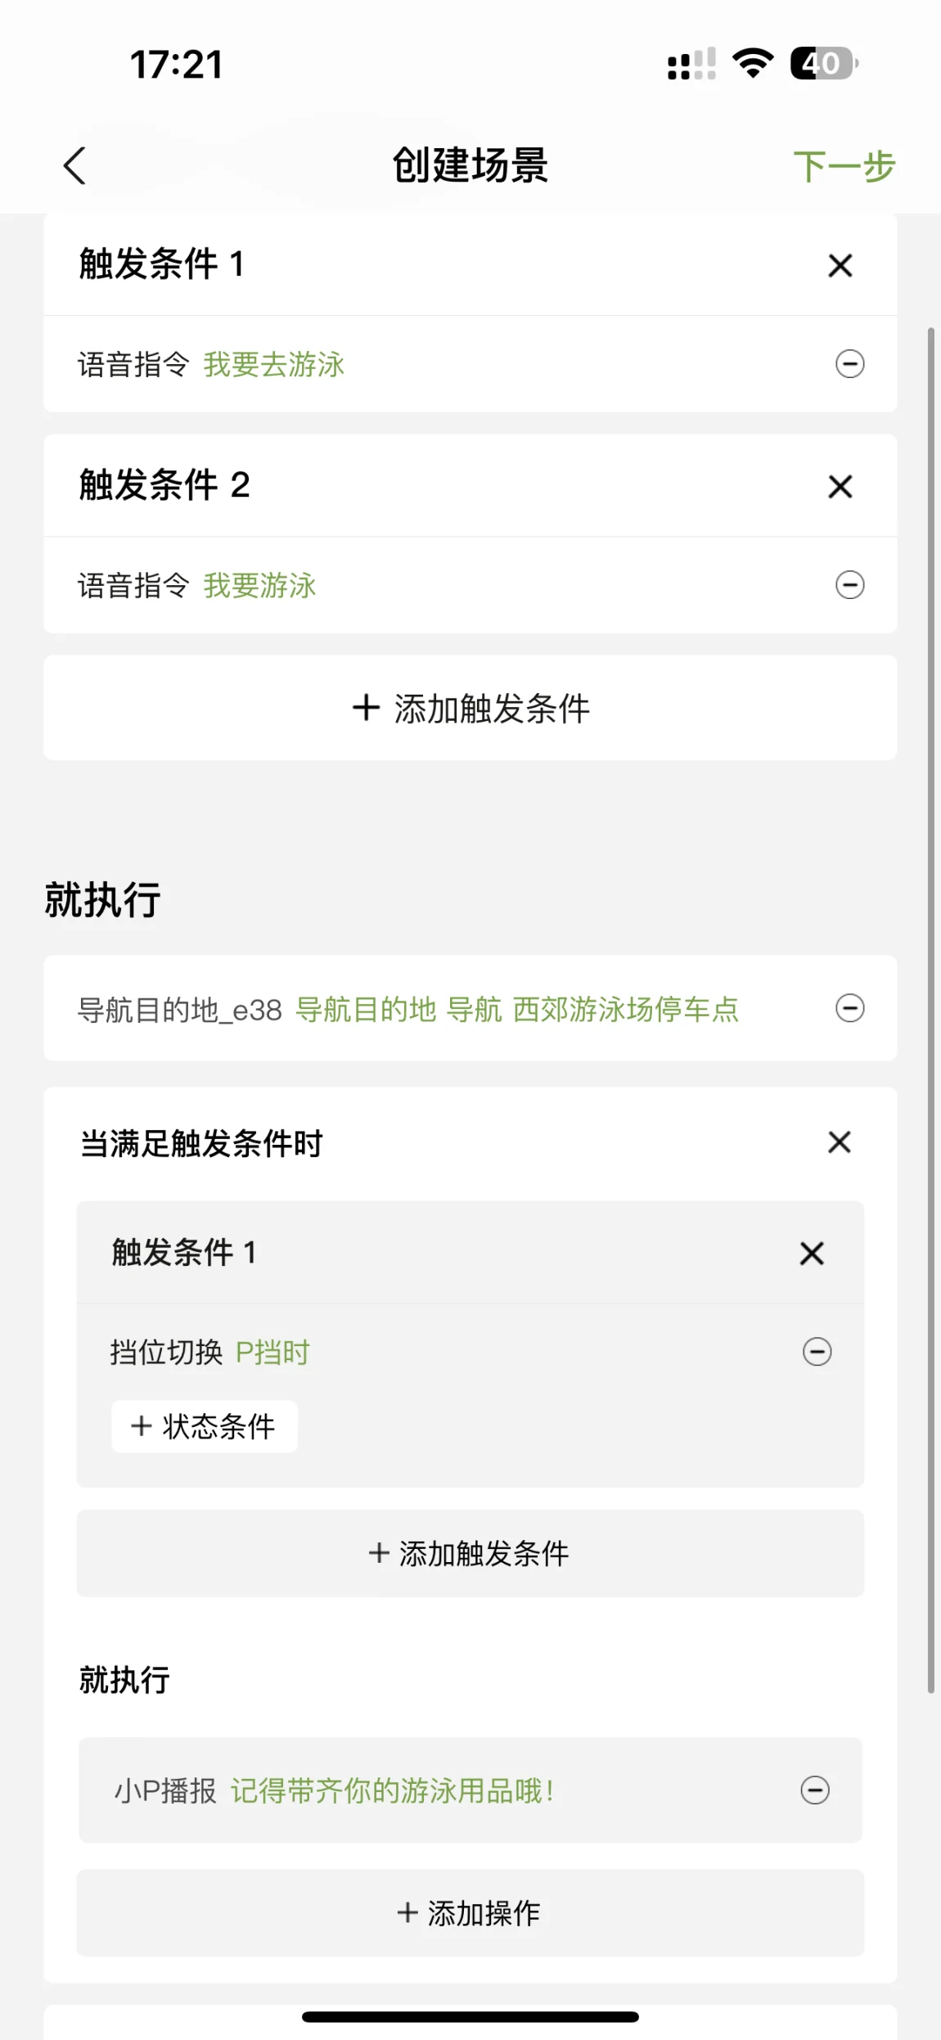
Task: Close the 当满足触发条件时 block
Action: pos(839,1142)
